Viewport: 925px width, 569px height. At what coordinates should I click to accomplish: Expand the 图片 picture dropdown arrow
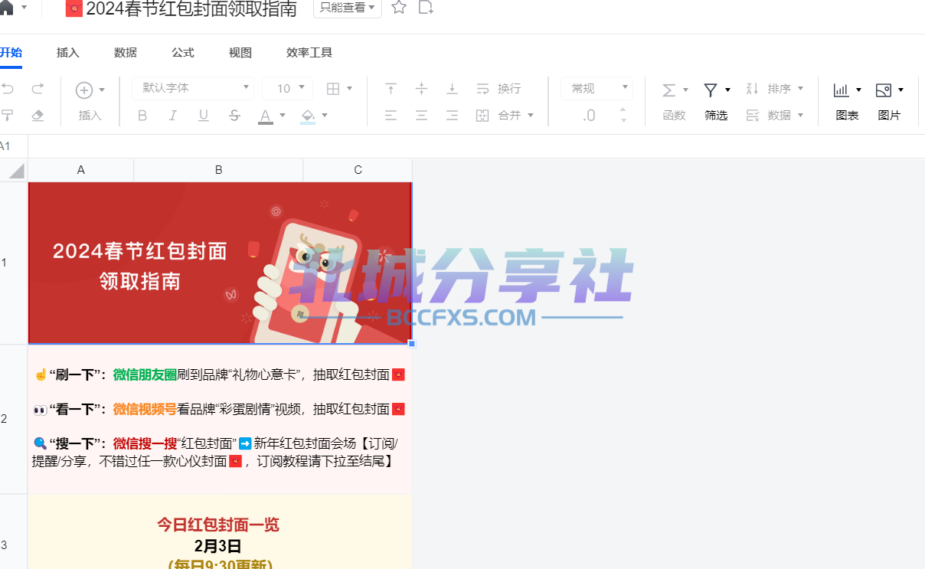click(x=900, y=90)
